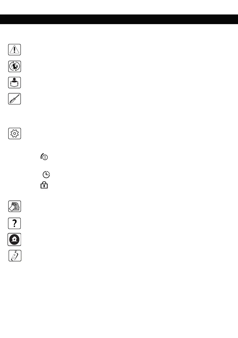This screenshot has width=238, height=338.
Task: Select the hand with cloth cleaning icon
Action: (x=14, y=206)
